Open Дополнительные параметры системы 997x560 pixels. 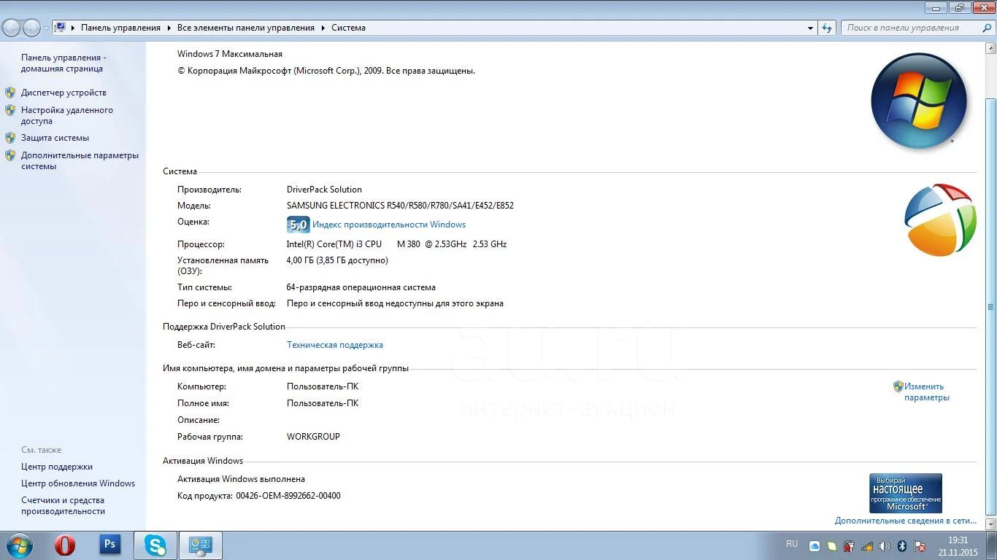[x=80, y=160]
